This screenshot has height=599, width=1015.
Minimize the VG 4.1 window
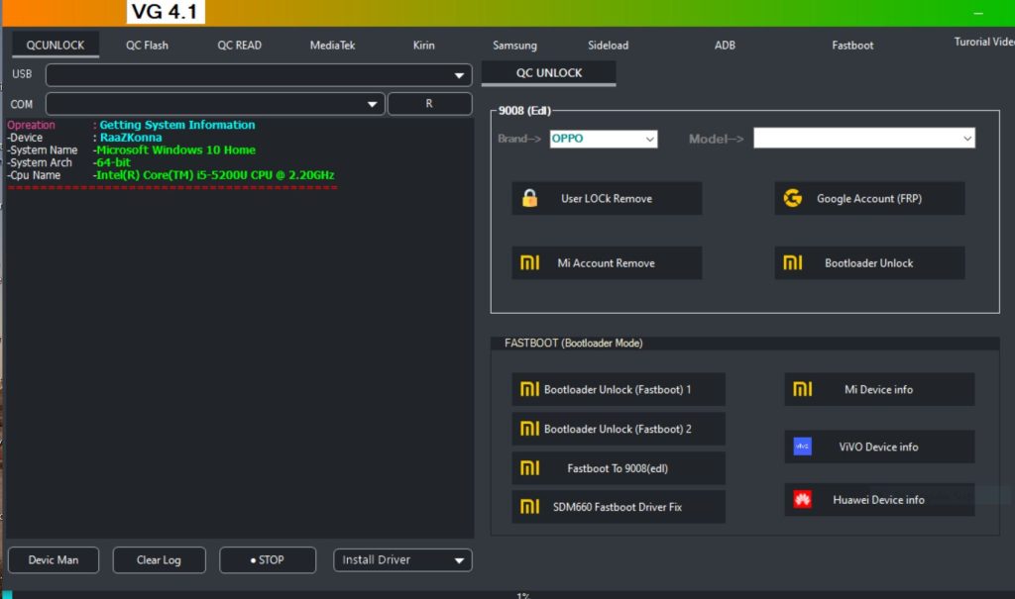[978, 13]
